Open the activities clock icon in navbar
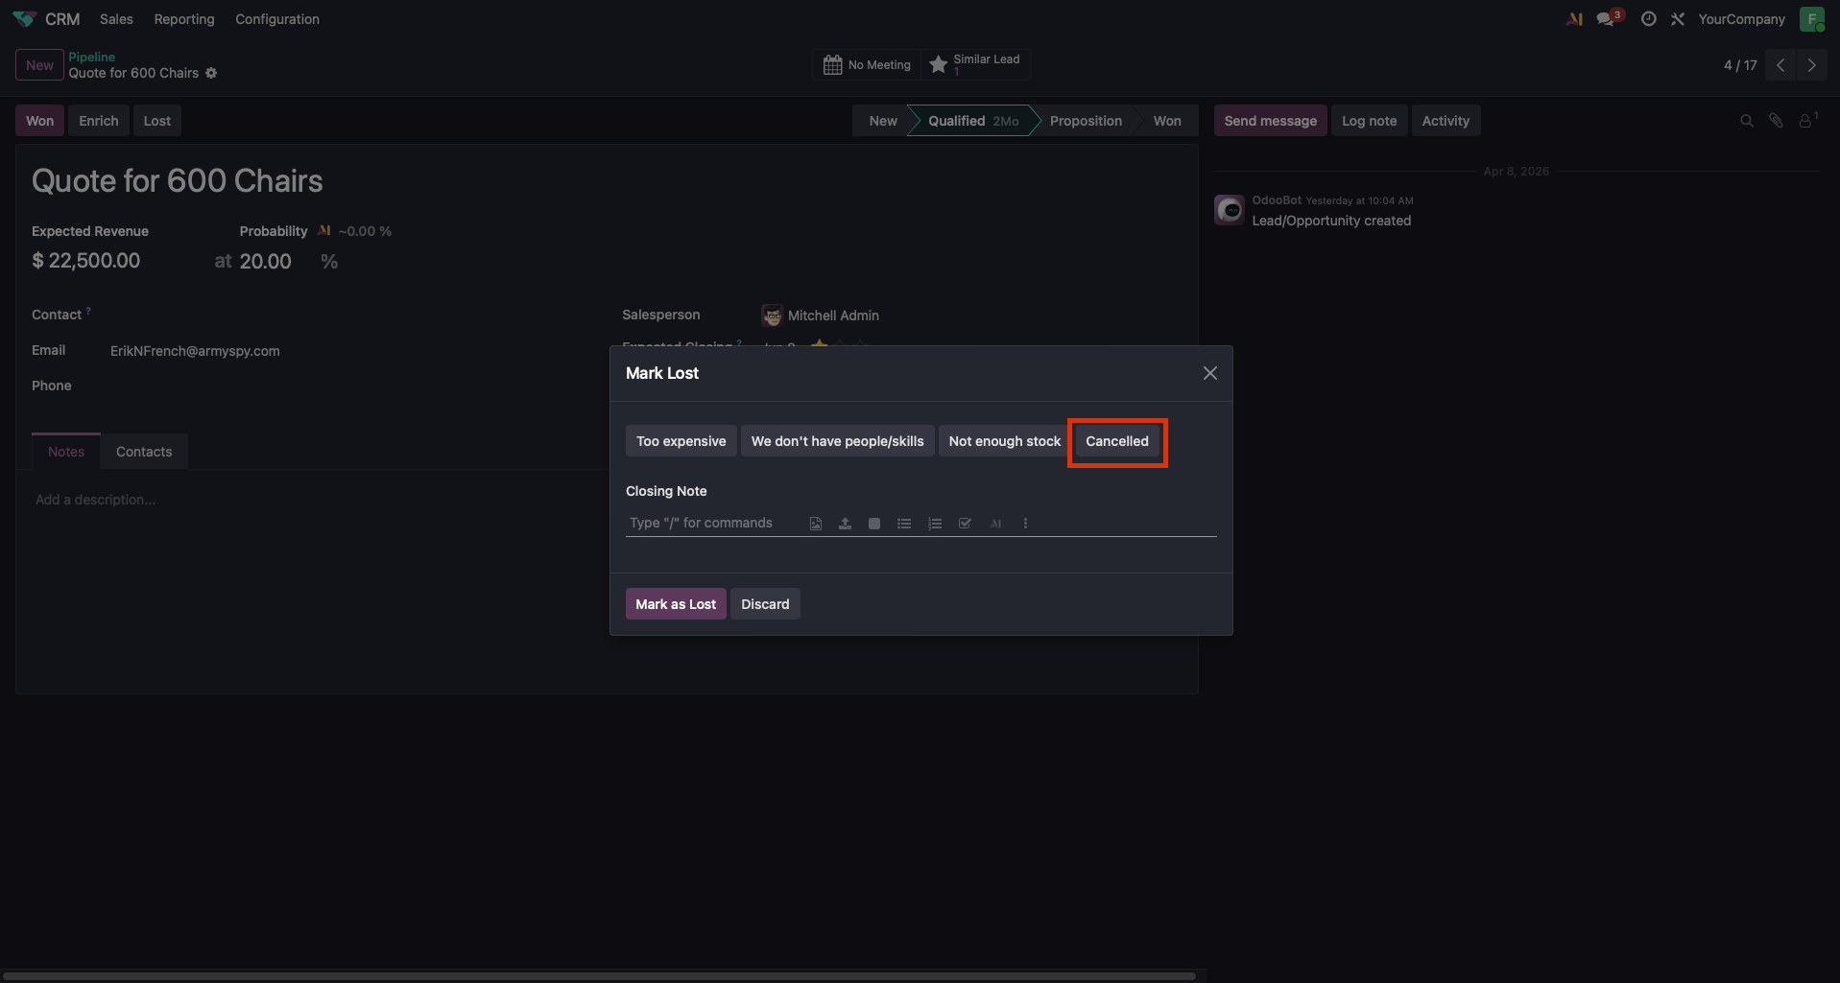 [1648, 19]
